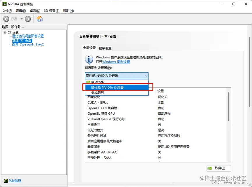The width and height of the screenshot is (252, 187).
Task: Click the horizontal scrollbar at window bottom
Action: [x=123, y=184]
